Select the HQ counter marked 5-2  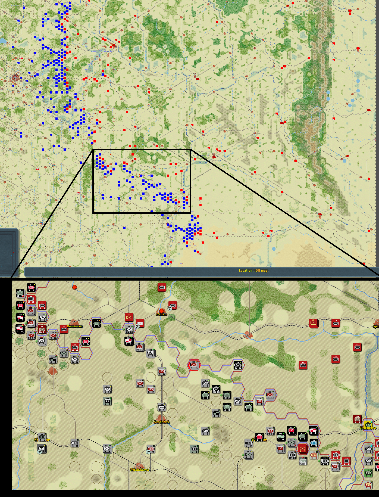[x=151, y=389]
